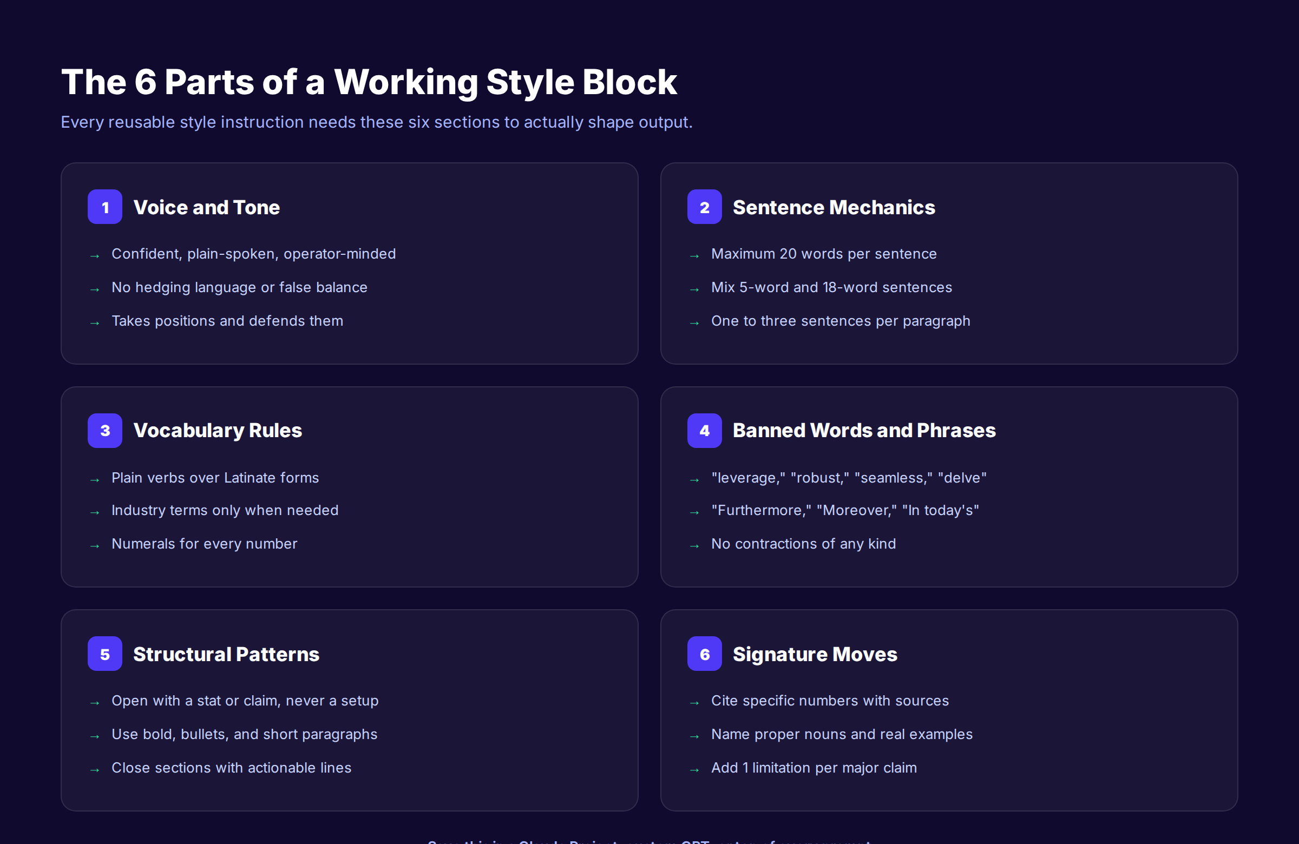Viewport: 1299px width, 844px height.
Task: Click 'Add 1 limitation per major claim'
Action: coord(814,768)
